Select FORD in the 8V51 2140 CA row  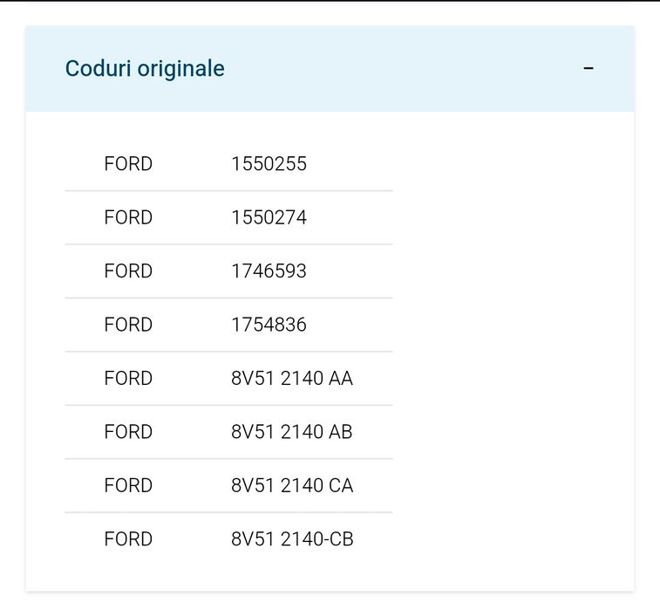[128, 485]
